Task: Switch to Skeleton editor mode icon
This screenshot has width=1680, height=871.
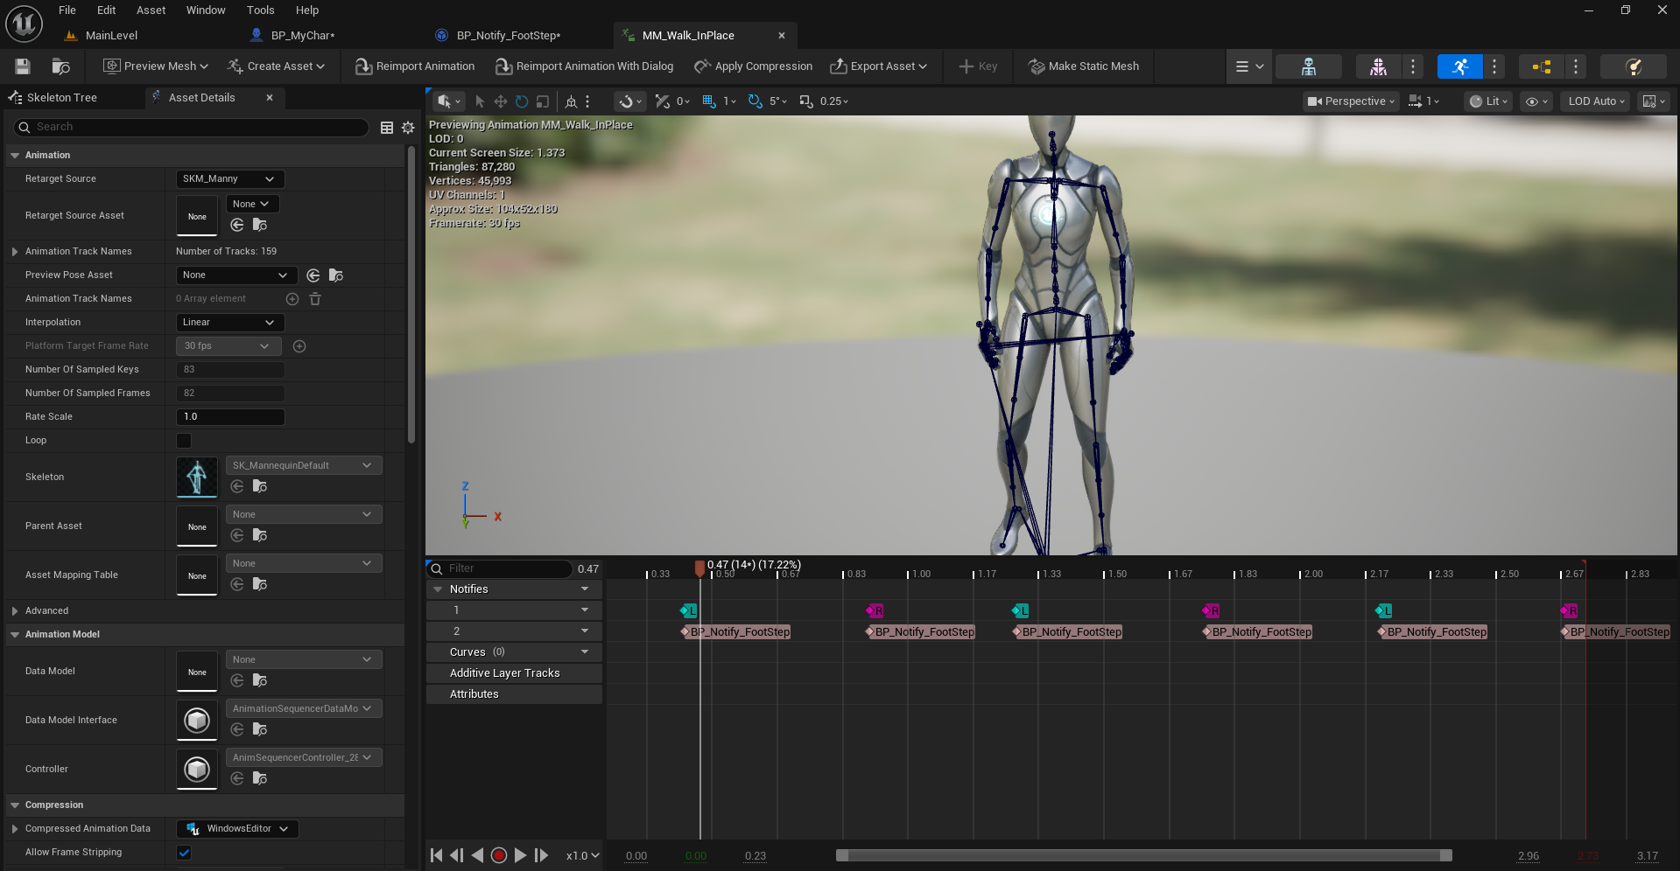Action: pos(1308,66)
